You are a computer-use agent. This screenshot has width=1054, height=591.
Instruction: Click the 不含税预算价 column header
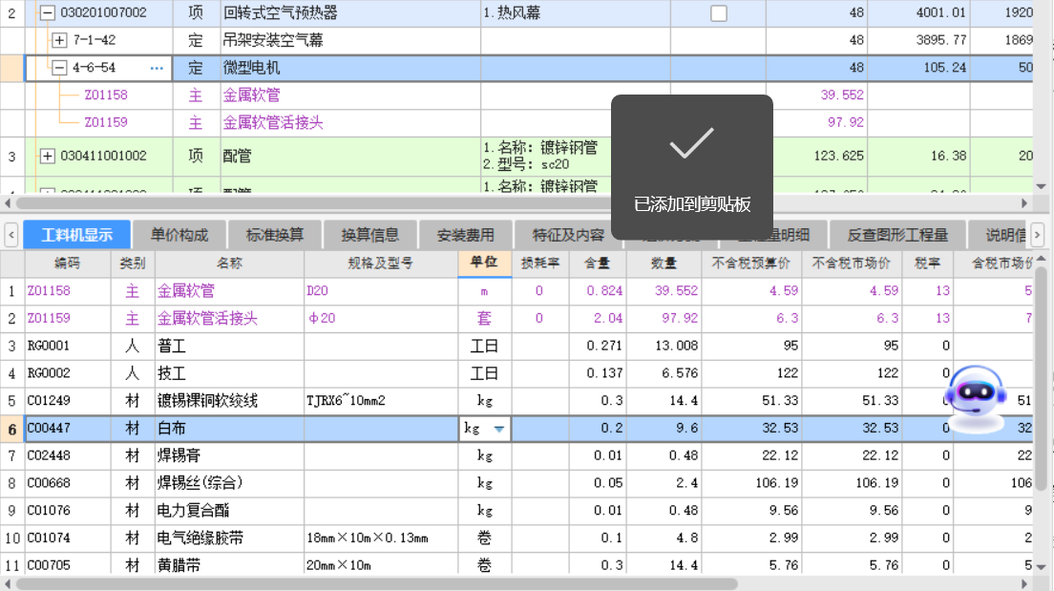pyautogui.click(x=751, y=264)
